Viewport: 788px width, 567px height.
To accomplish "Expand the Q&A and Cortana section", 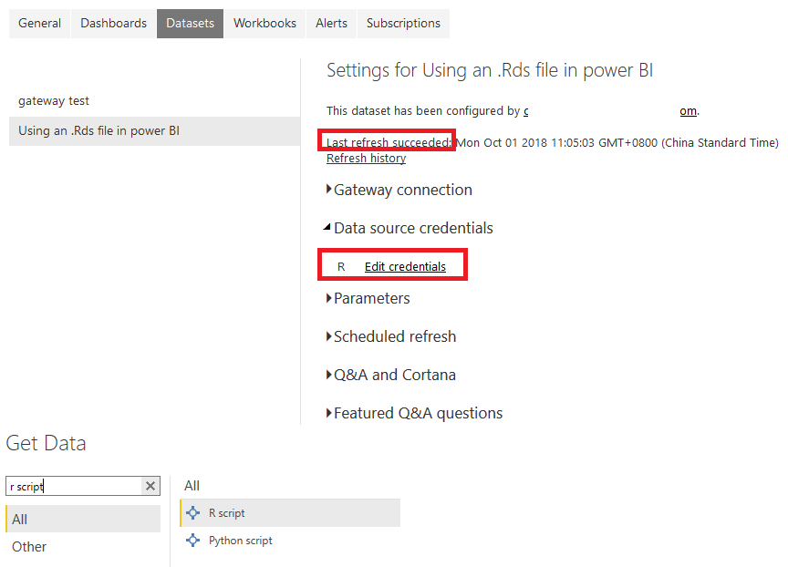I will (x=391, y=375).
